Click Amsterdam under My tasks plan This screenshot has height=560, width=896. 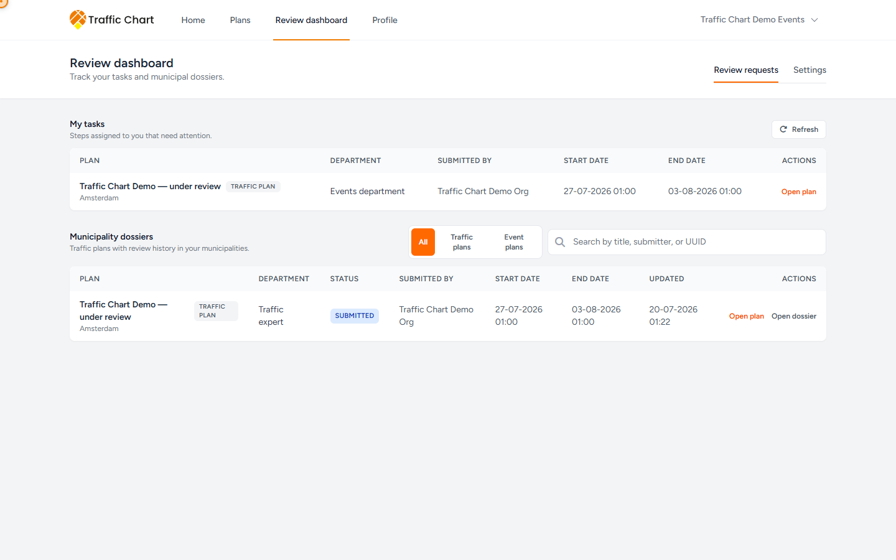coord(99,198)
